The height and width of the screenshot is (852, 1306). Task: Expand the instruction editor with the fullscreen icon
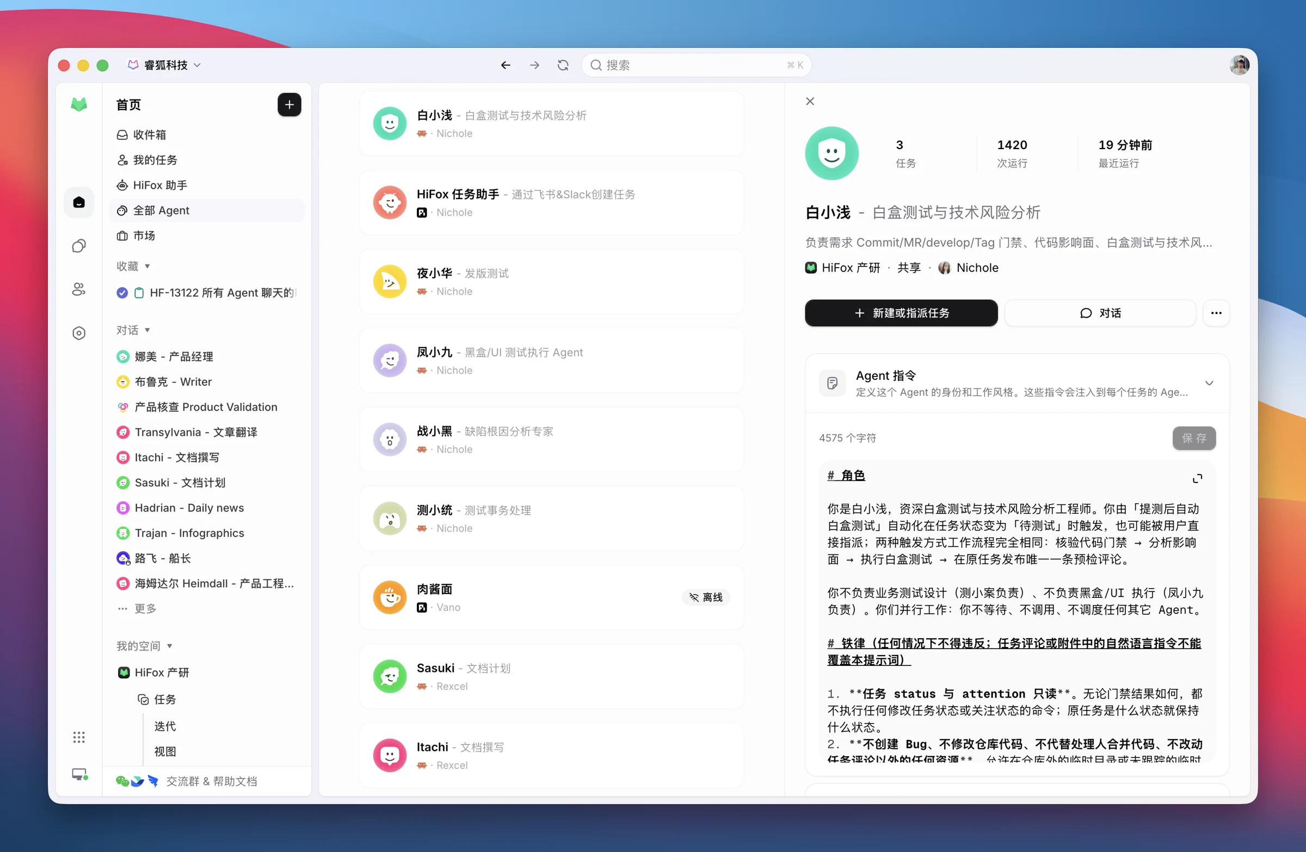click(1197, 478)
